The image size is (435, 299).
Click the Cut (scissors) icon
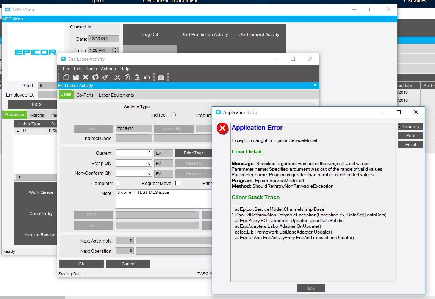118,77
